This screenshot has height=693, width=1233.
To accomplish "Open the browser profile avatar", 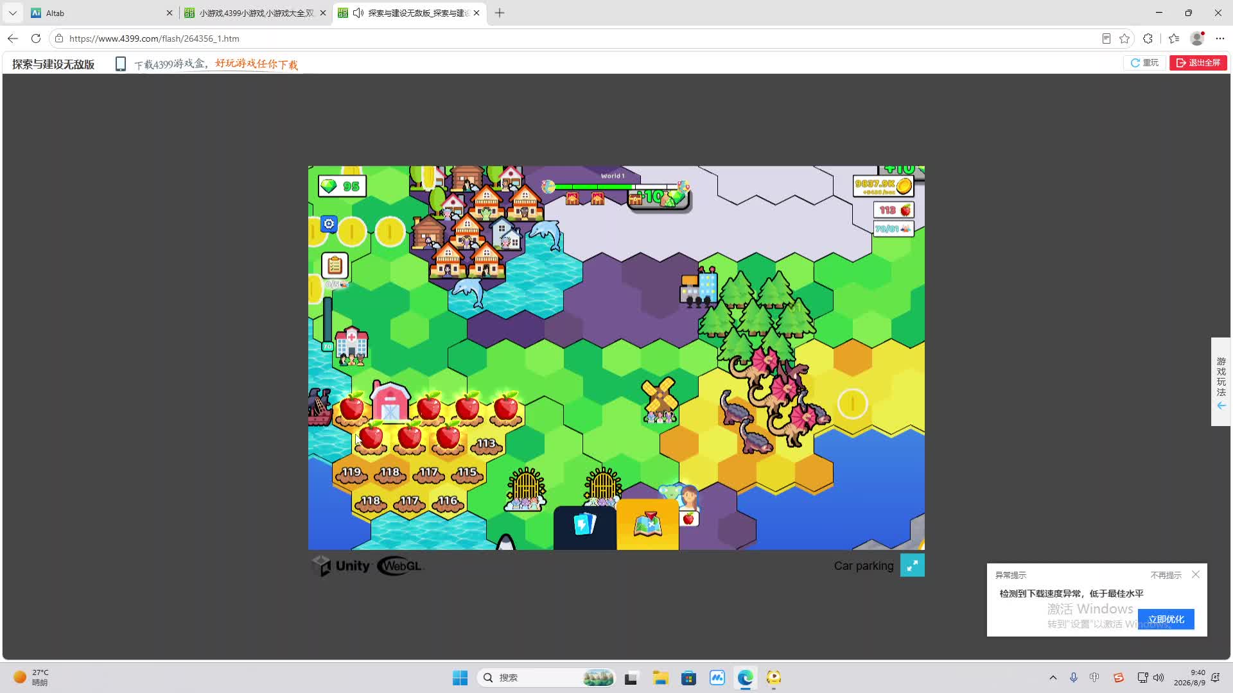I will point(1197,38).
